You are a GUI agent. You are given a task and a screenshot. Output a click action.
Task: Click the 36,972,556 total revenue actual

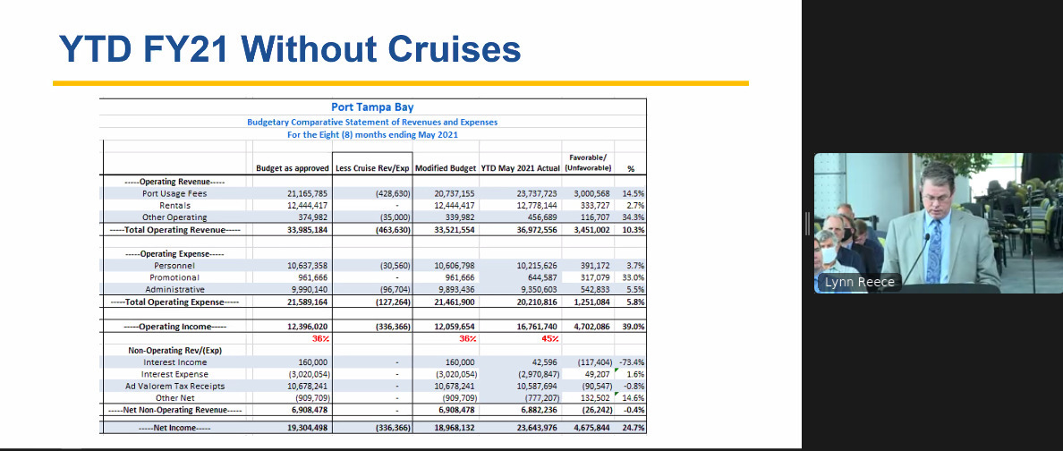click(x=536, y=230)
